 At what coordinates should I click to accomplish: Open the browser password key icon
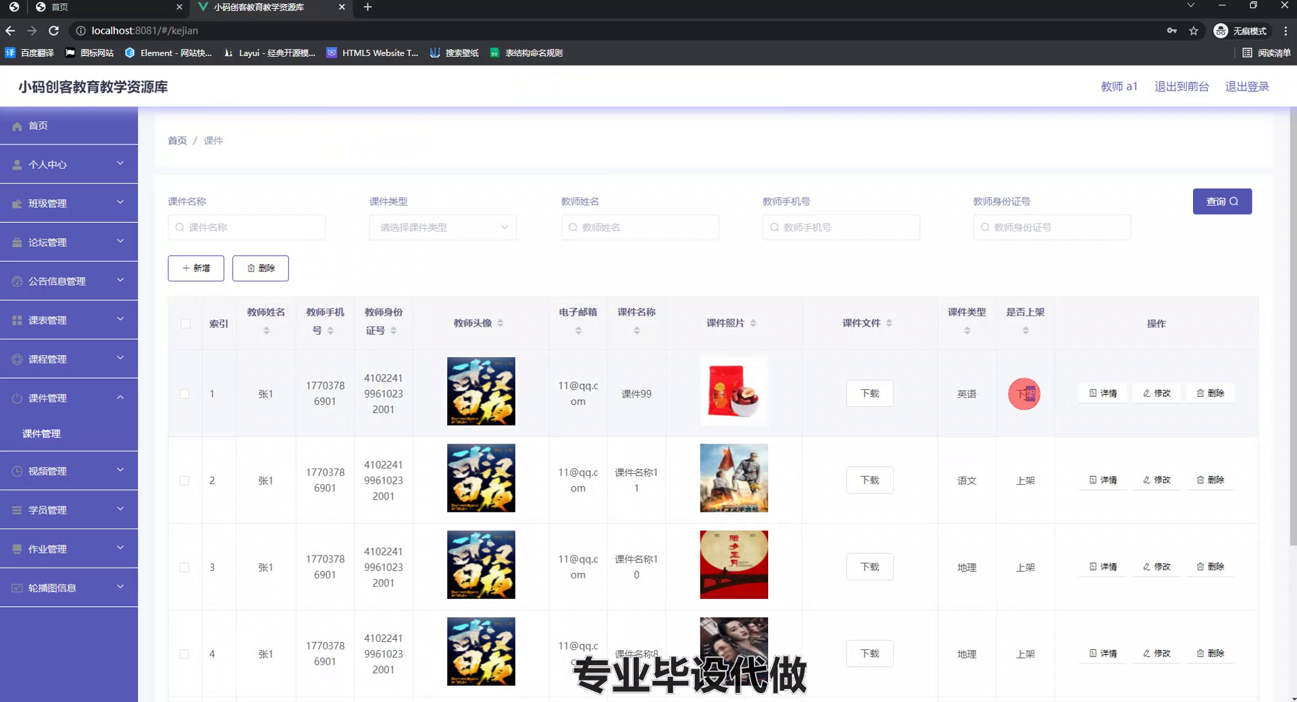pyautogui.click(x=1172, y=30)
